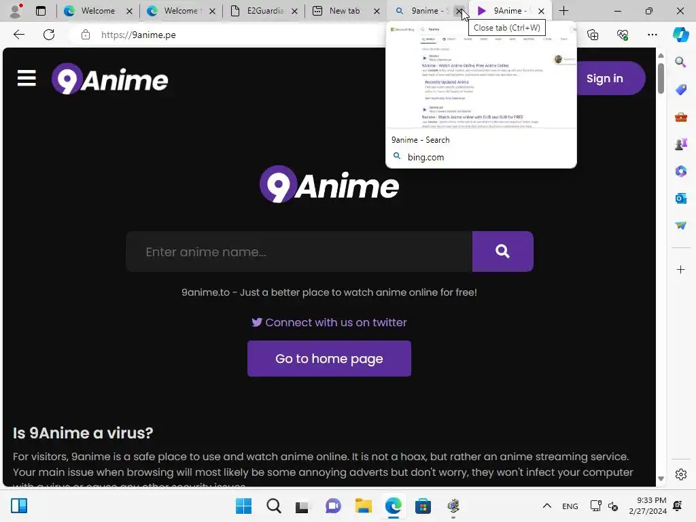View site info via the lock icon
This screenshot has height=522, width=696.
point(86,35)
